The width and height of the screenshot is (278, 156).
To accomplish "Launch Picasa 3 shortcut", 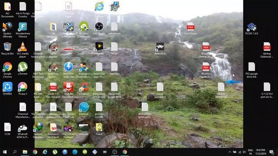I will pos(23,87).
